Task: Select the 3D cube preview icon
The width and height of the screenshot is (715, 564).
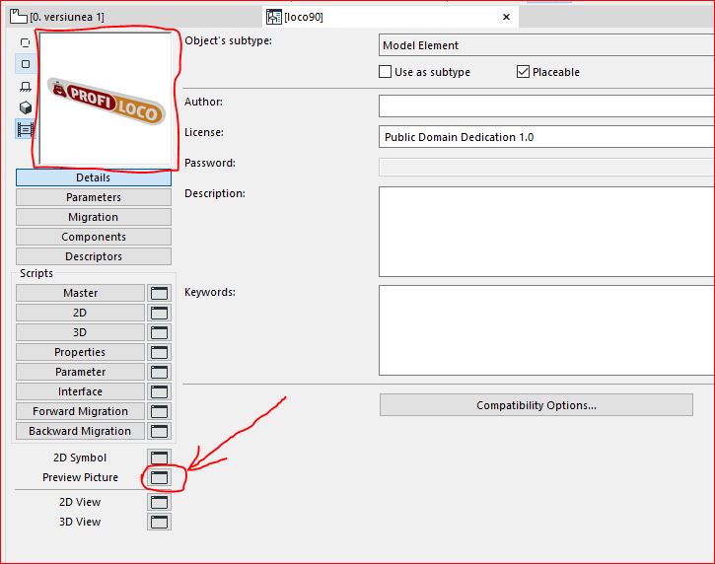Action: tap(26, 107)
